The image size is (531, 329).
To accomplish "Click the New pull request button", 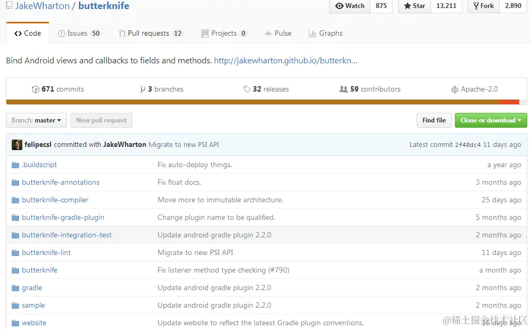I will tap(101, 120).
